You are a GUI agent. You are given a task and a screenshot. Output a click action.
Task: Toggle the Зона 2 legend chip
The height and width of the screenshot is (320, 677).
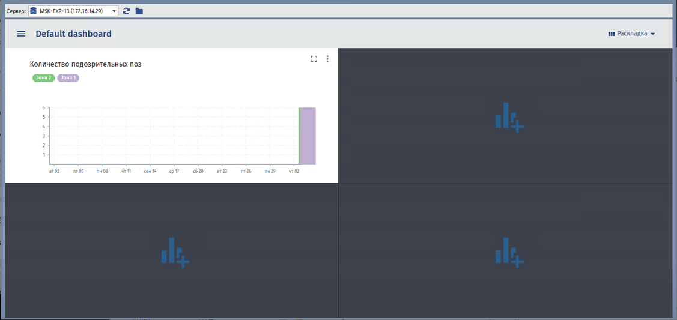pyautogui.click(x=43, y=78)
